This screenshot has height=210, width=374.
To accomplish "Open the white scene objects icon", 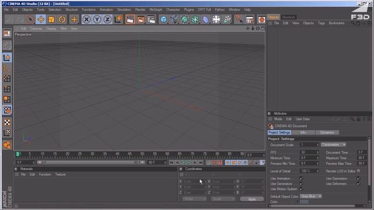I will [x=216, y=19].
